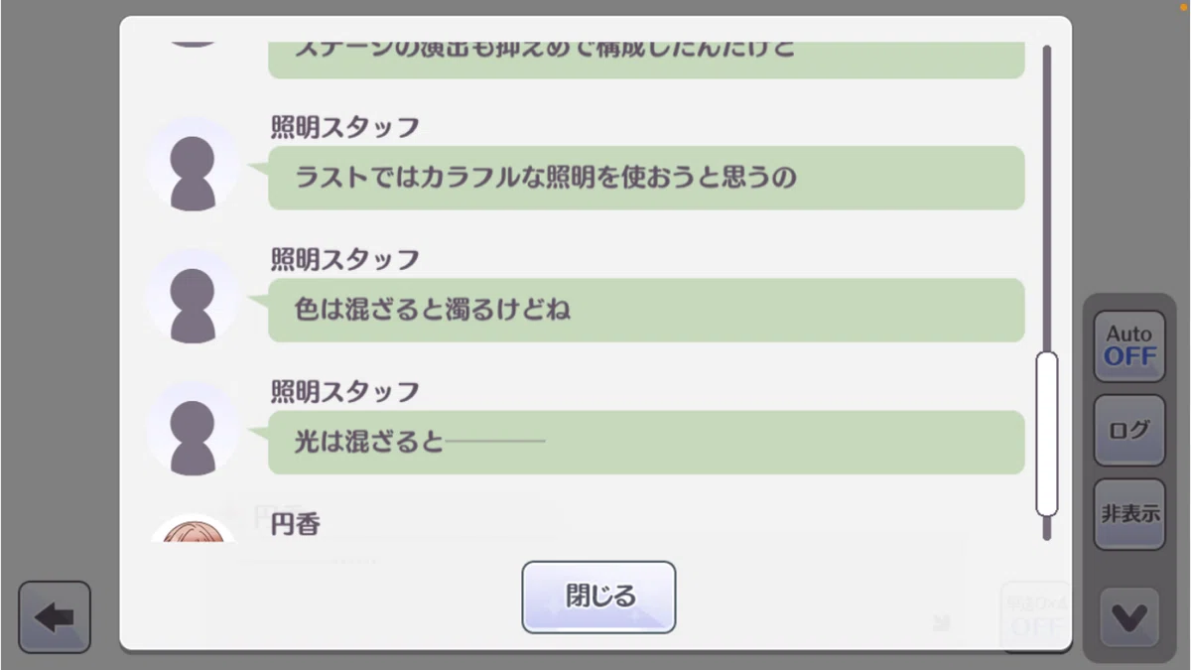This screenshot has width=1191, height=670.
Task: Click avatar beside ラストではカラフルな照明 message
Action: pyautogui.click(x=193, y=165)
